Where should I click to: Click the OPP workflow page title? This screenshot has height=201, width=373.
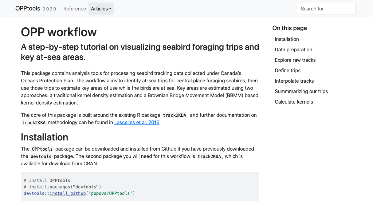coord(59,32)
